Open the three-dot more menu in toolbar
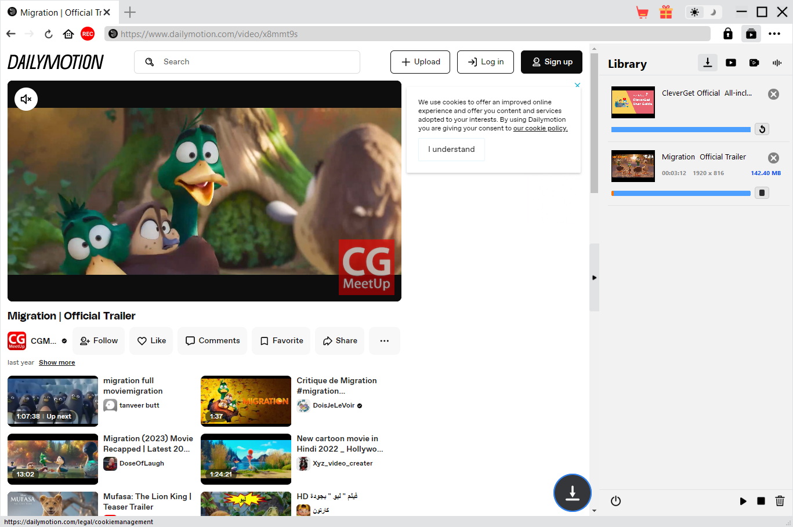793x527 pixels. 774,34
